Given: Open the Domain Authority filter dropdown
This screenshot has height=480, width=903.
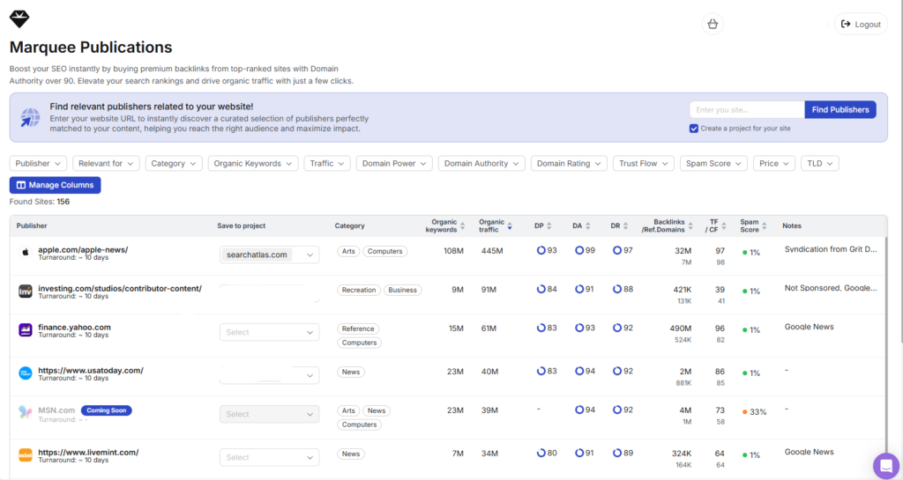Looking at the screenshot, I should (x=481, y=163).
